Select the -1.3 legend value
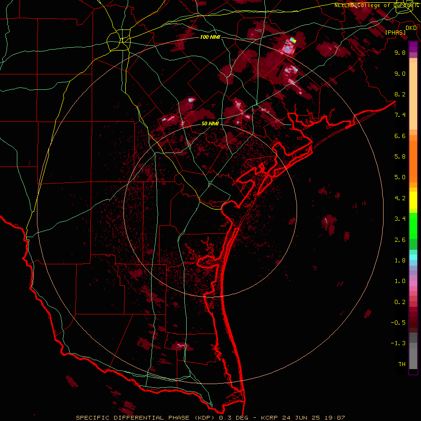The image size is (421, 421). coord(398,343)
